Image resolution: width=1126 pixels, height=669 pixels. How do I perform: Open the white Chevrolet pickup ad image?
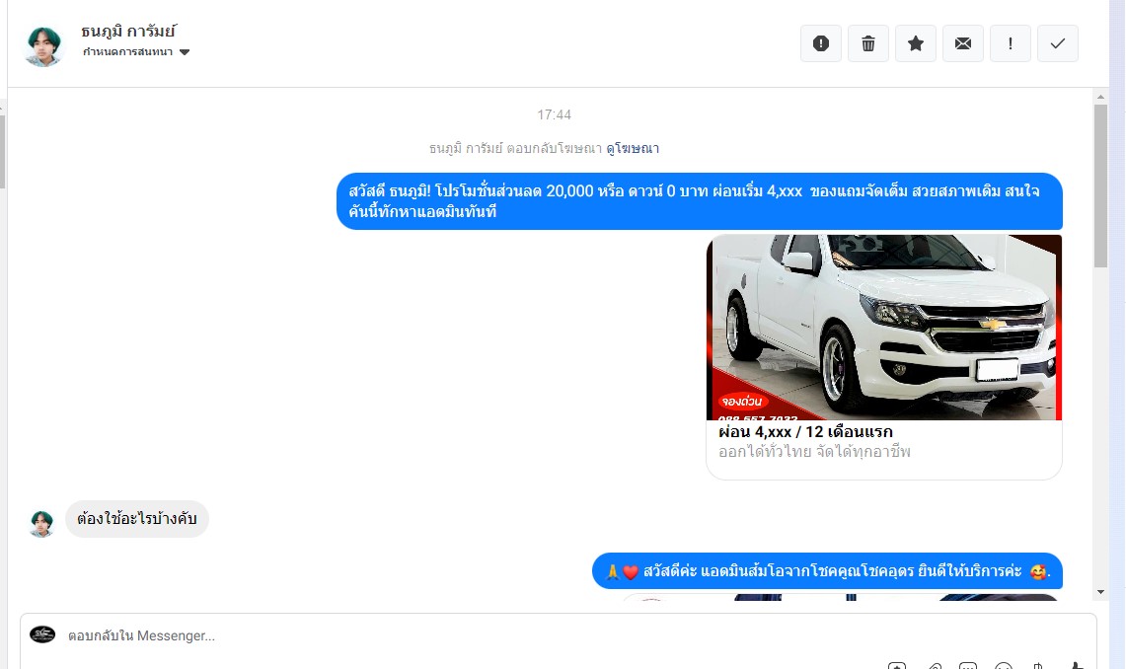point(884,328)
